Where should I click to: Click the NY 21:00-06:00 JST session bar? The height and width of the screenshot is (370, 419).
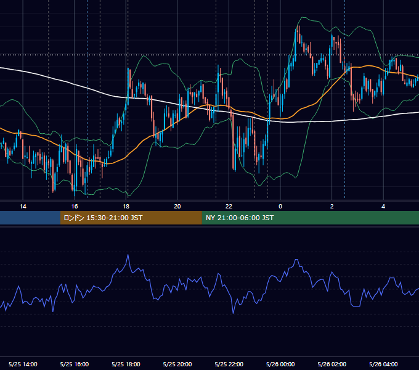click(310, 218)
